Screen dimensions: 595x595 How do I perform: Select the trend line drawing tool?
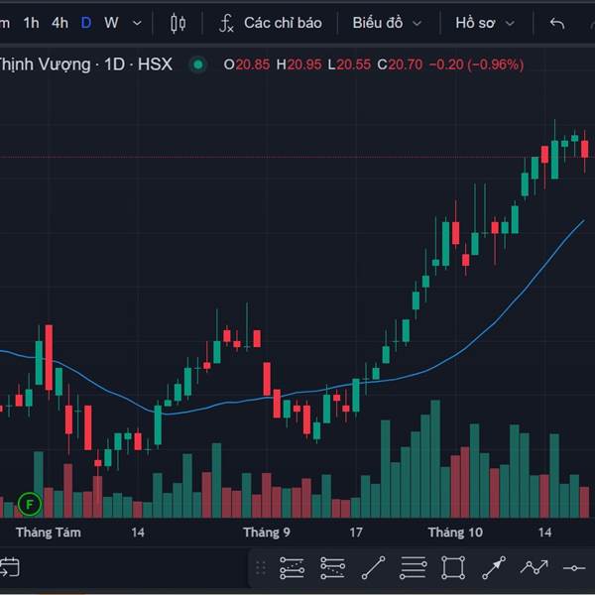coord(374,568)
